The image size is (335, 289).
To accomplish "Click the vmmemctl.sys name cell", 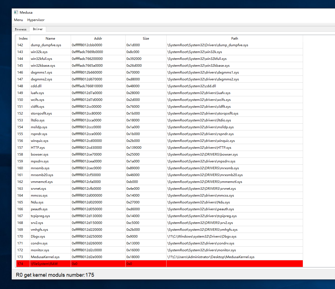I will click(x=51, y=182).
